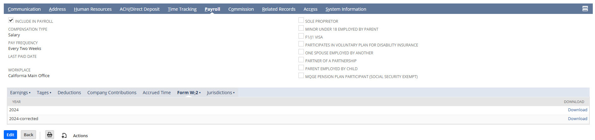The image size is (595, 140).
Task: Switch to the Taxes subtab
Action: pos(43,93)
